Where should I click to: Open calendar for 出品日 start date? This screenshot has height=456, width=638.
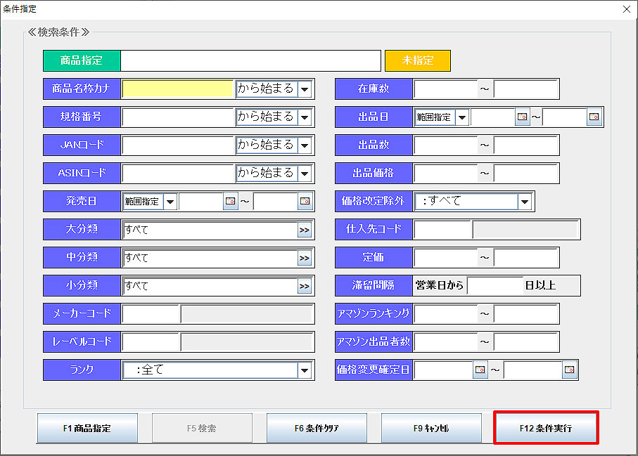[x=522, y=117]
